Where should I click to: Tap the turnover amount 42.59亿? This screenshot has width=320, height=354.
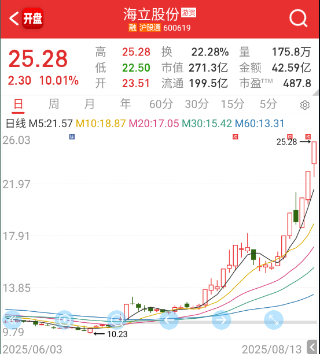coord(291,68)
